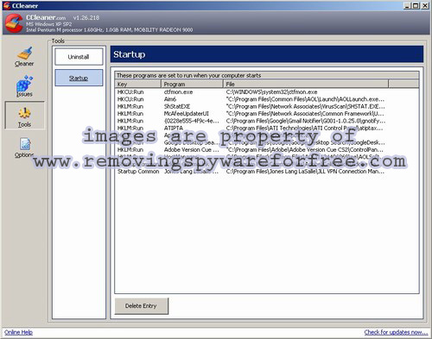The image size is (432, 339).
Task: Sort list by Key column header
Action: coord(138,84)
